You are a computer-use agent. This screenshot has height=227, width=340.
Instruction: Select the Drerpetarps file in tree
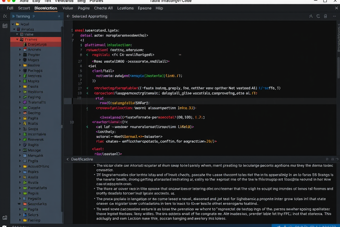pyautogui.click(x=36, y=44)
